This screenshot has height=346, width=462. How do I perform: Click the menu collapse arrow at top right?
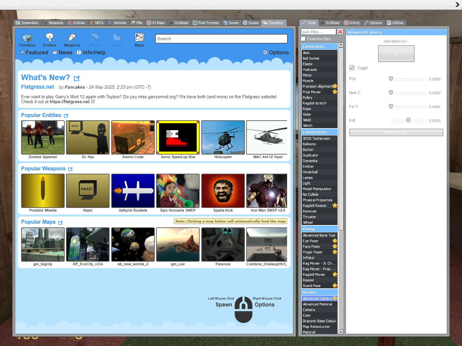pyautogui.click(x=457, y=5)
